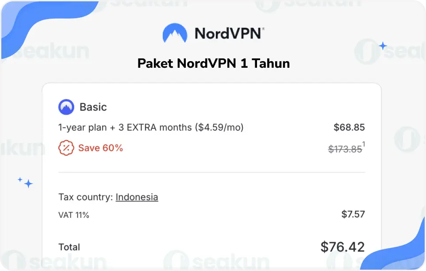The height and width of the screenshot is (271, 426).
Task: Select the Basic plan globe icon
Action: tap(66, 107)
